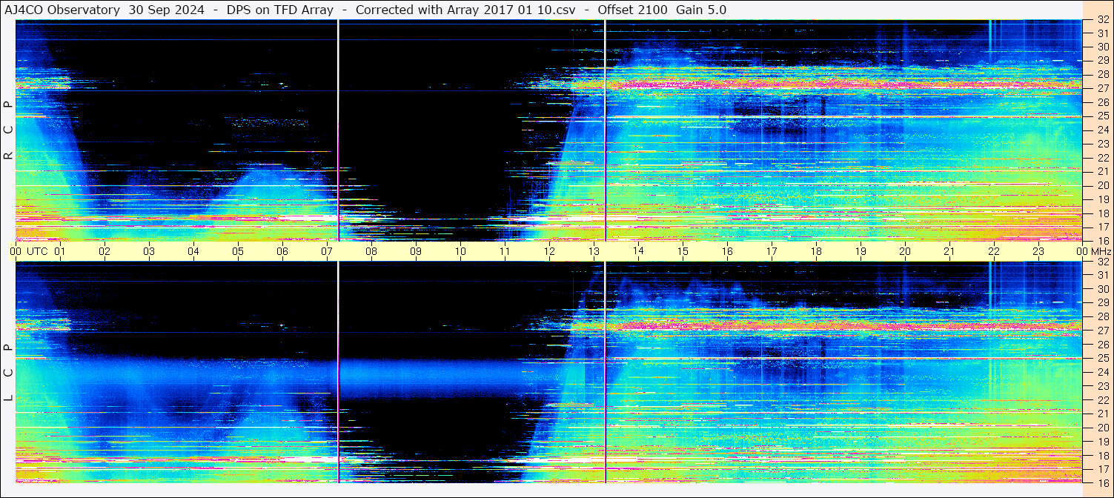Select "Corrected with Array 2017 01 10.csv" text
Viewport: 1114px width, 498px height.
(x=465, y=10)
